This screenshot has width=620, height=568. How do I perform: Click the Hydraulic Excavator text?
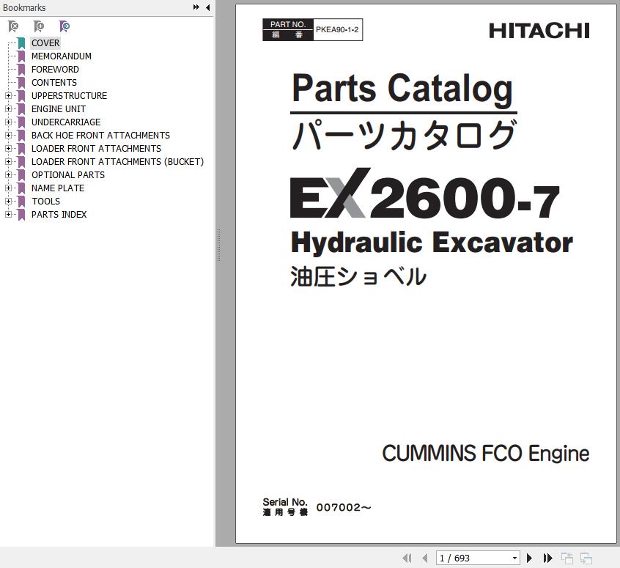point(432,243)
